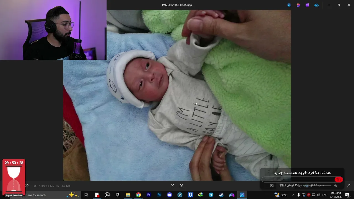
Task: Open Discord from the taskbar
Action: click(x=170, y=195)
